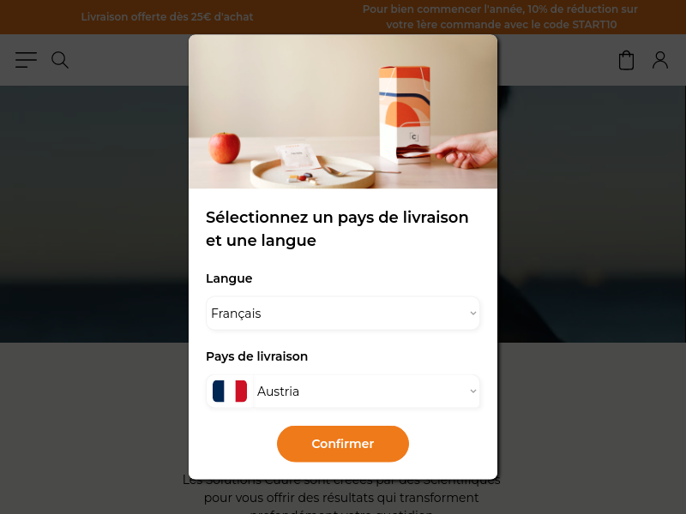Click the red apple in the photo
This screenshot has height=514, width=686.
pos(224,148)
